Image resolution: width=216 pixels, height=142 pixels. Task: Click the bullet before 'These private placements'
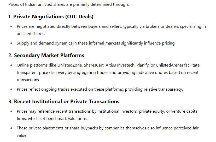coord(11,128)
